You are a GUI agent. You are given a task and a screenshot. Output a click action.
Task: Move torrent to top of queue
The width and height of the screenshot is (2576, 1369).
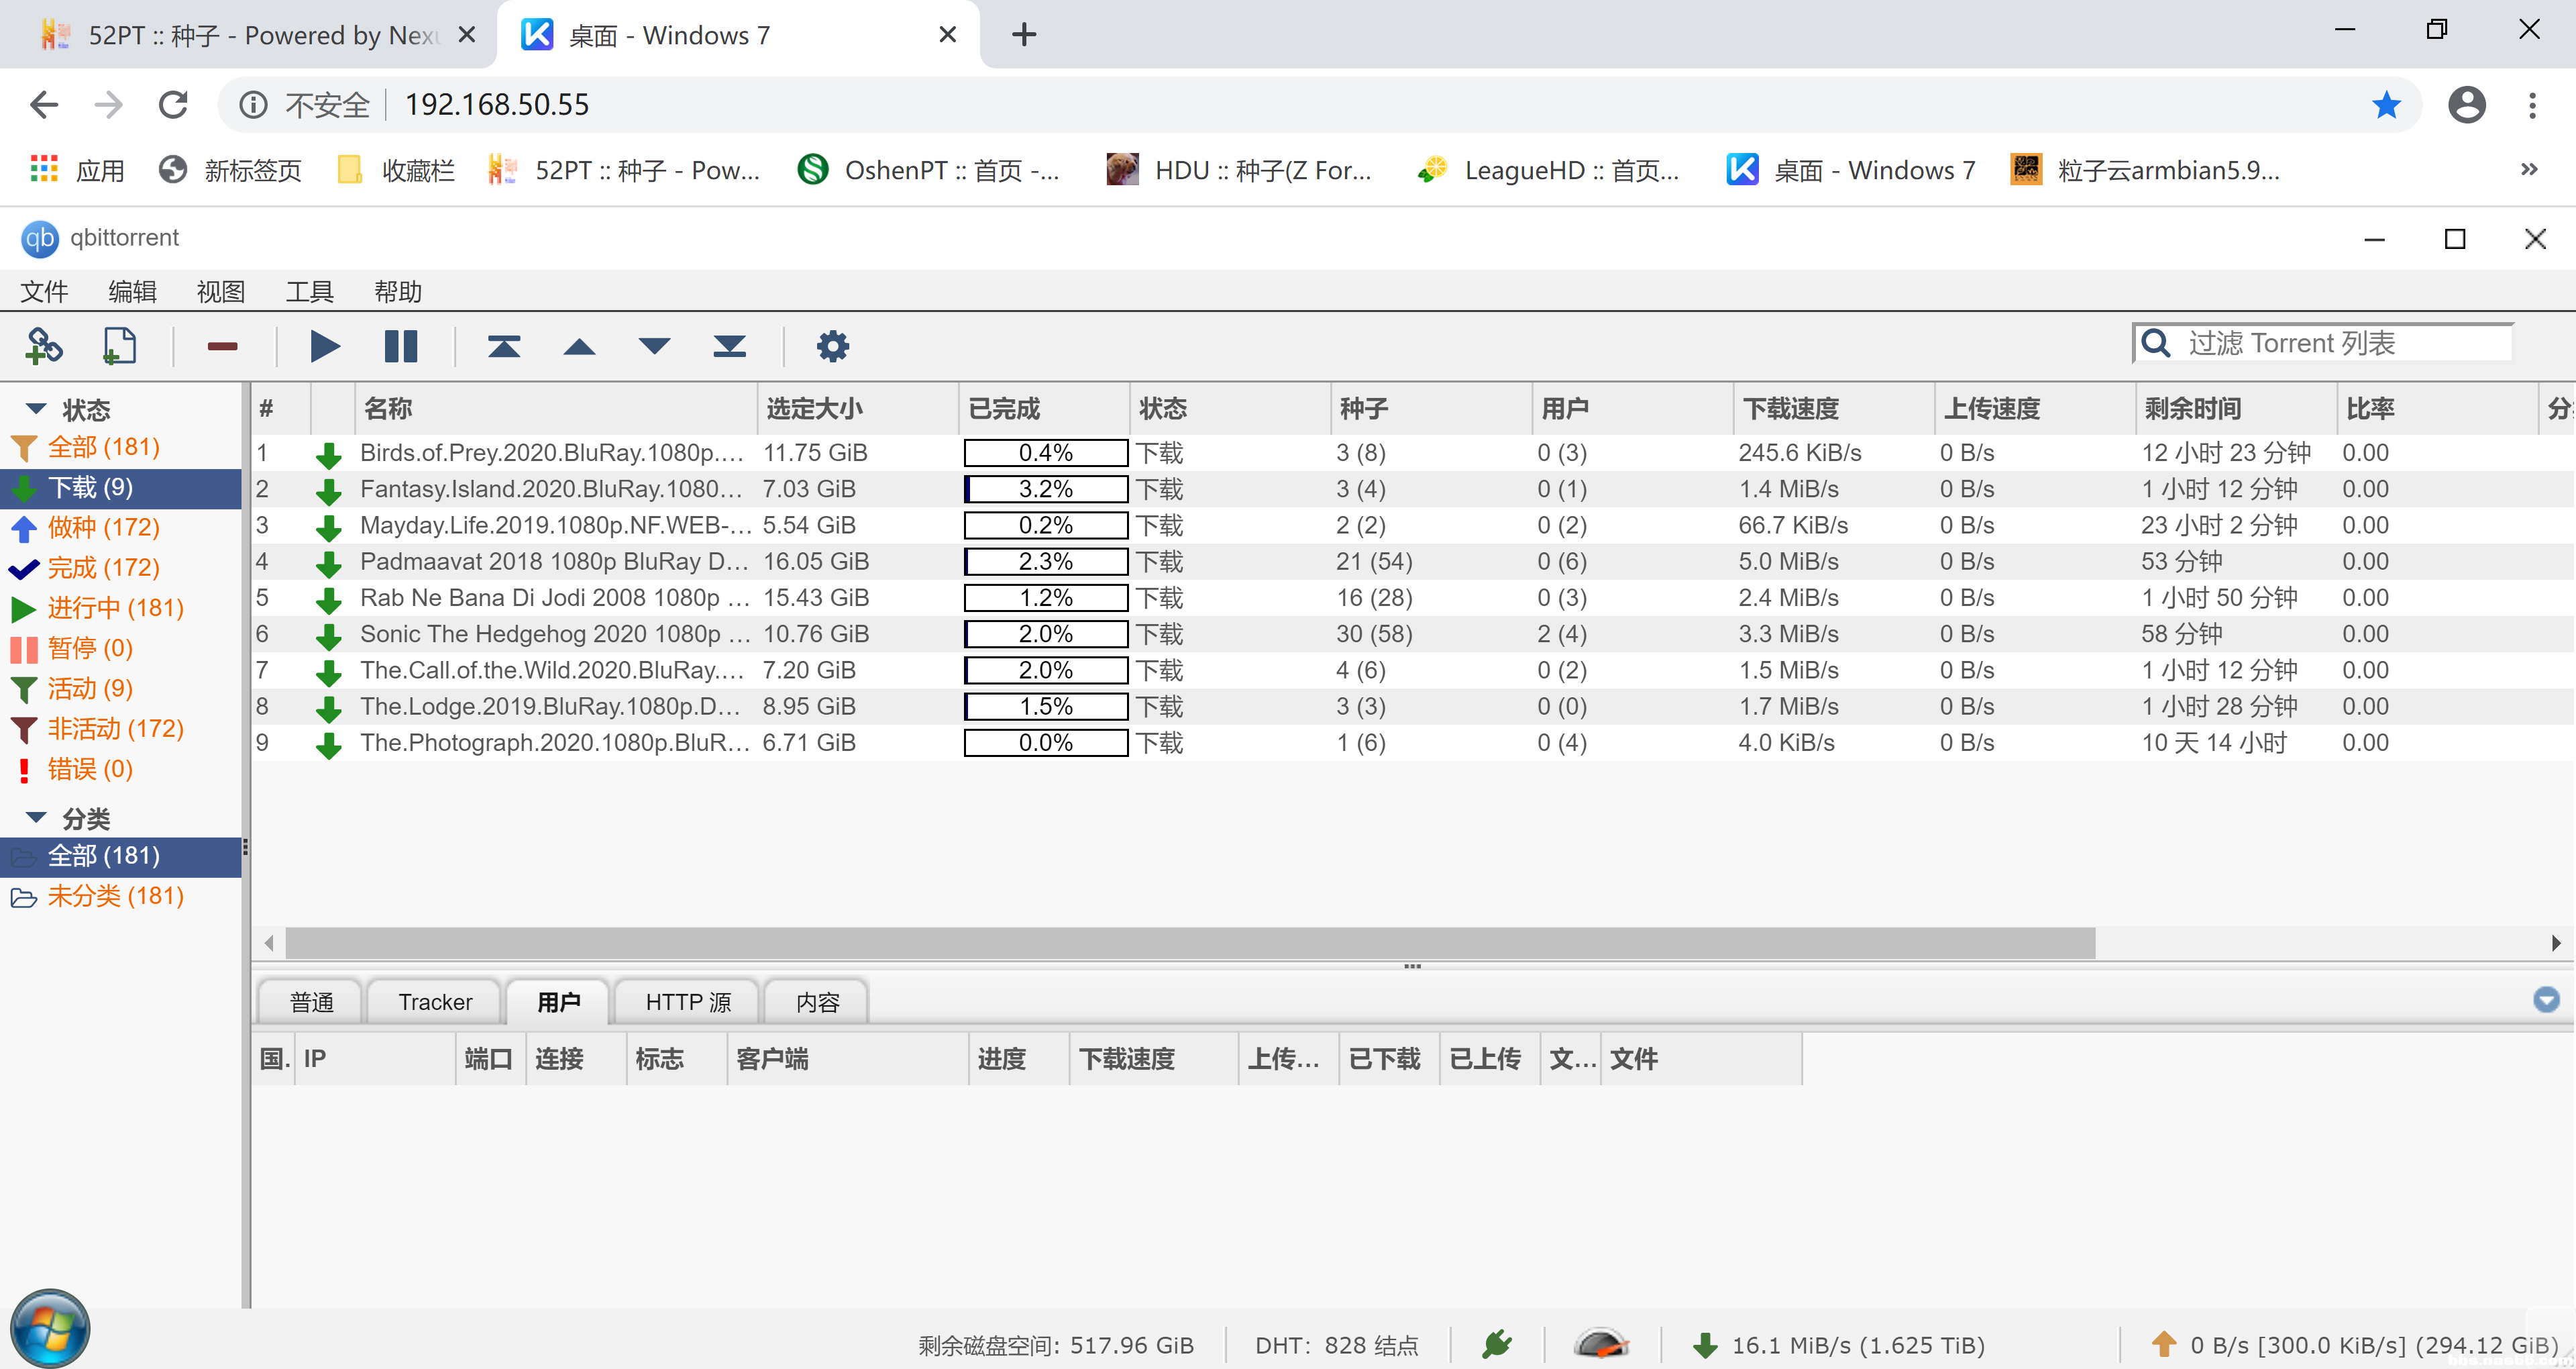point(504,346)
